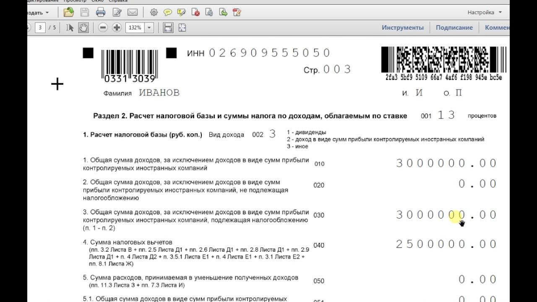Image resolution: width=537 pixels, height=302 pixels.
Task: Click line 050 amount 0.00
Action: pyautogui.click(x=478, y=279)
